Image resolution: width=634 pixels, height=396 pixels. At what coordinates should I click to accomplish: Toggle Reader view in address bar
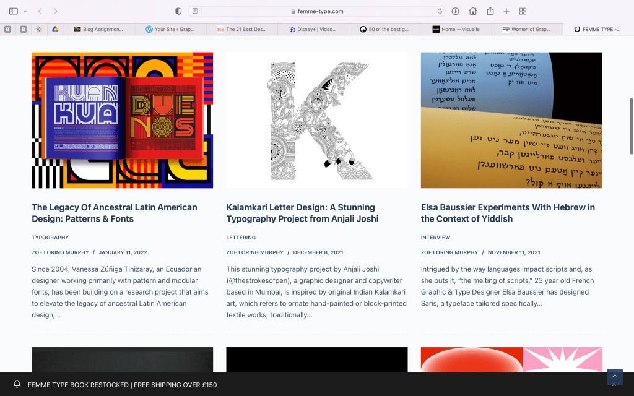pos(195,11)
